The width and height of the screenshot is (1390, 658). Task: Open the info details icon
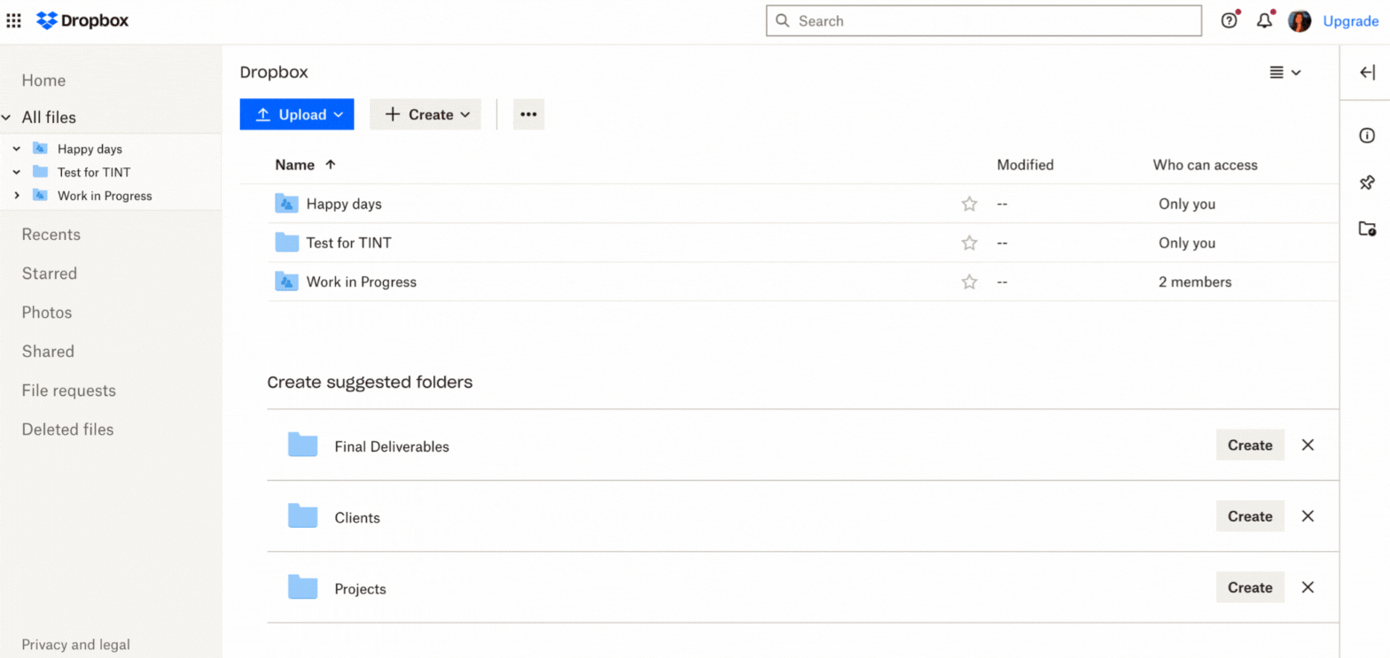click(1367, 135)
